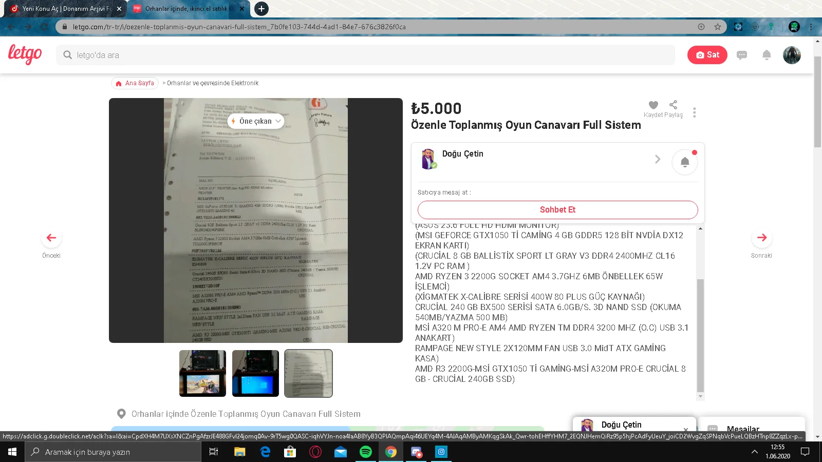This screenshot has width=822, height=462.
Task: Click the main invoice photo
Action: 256,220
